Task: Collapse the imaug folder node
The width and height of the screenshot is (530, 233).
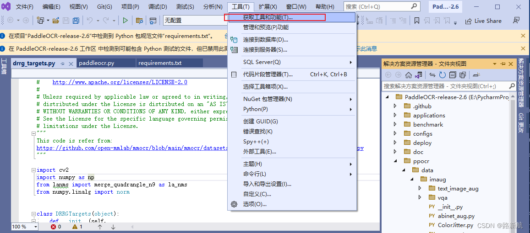Action: (x=412, y=179)
